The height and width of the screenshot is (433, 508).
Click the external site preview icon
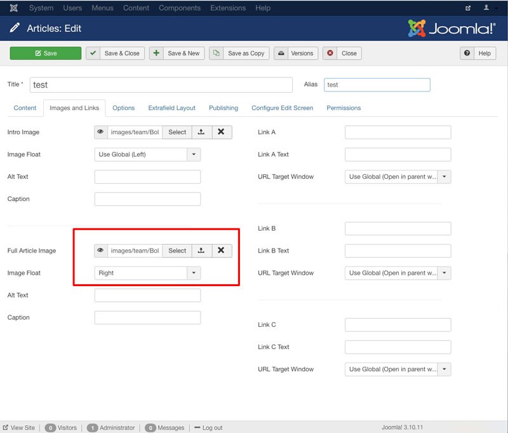click(x=468, y=8)
